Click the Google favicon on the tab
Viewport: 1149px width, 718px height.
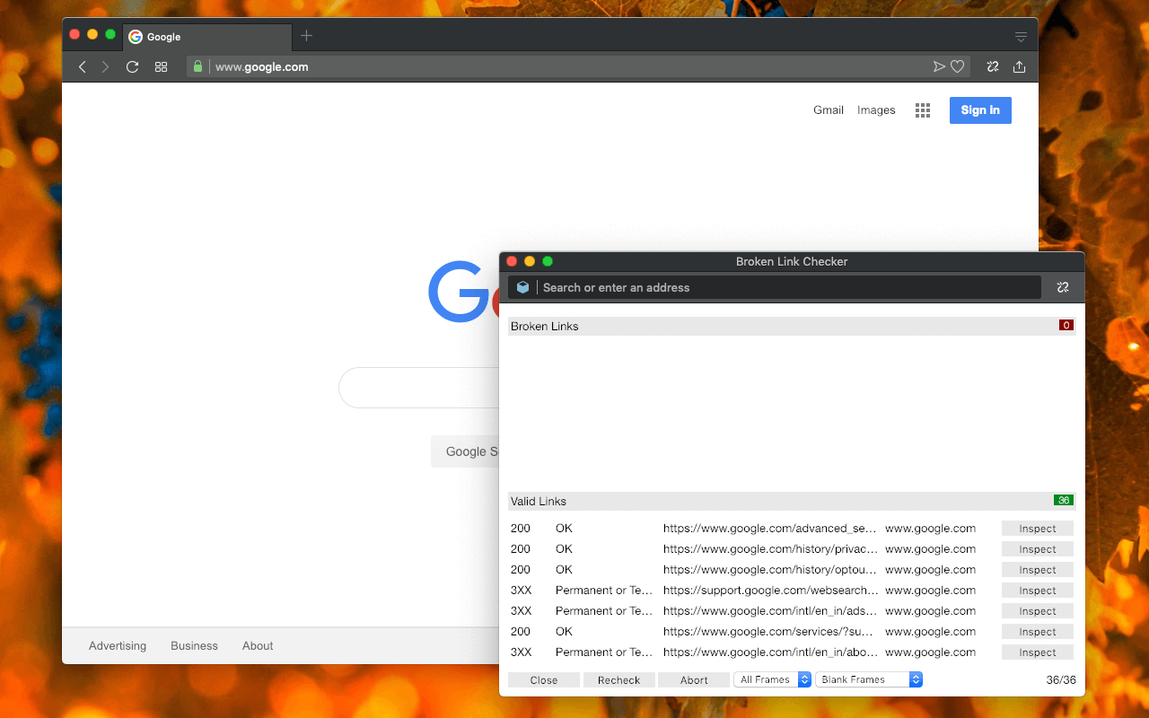coord(136,37)
